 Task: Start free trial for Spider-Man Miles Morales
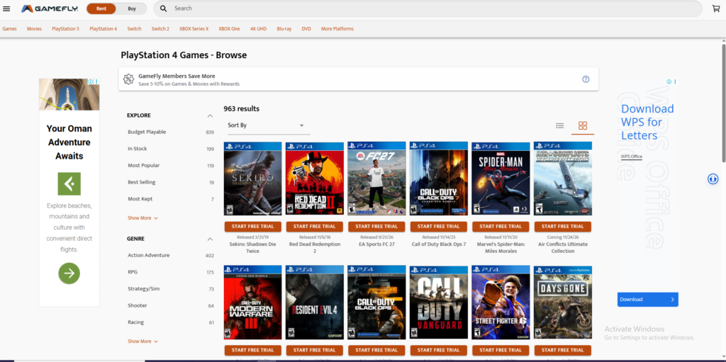(x=501, y=227)
